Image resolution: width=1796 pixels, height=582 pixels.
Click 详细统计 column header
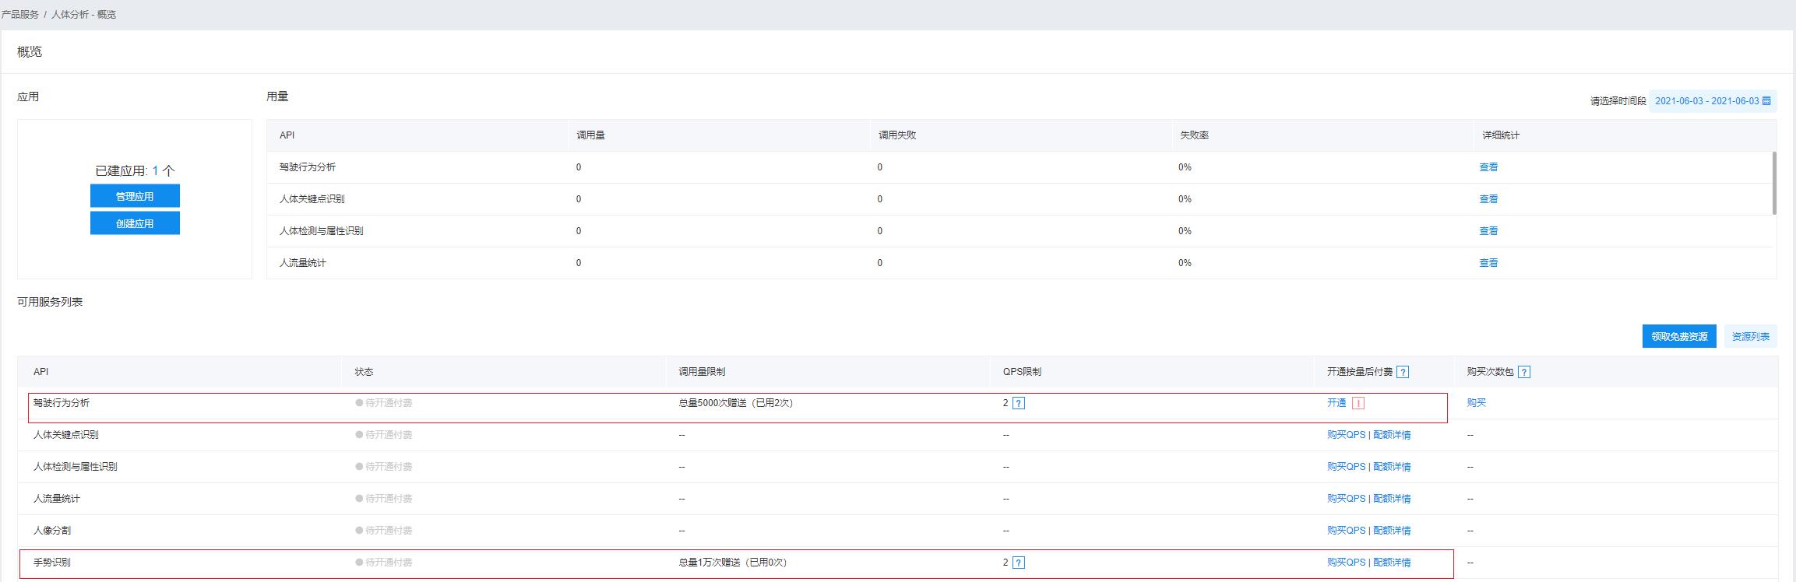[1500, 135]
